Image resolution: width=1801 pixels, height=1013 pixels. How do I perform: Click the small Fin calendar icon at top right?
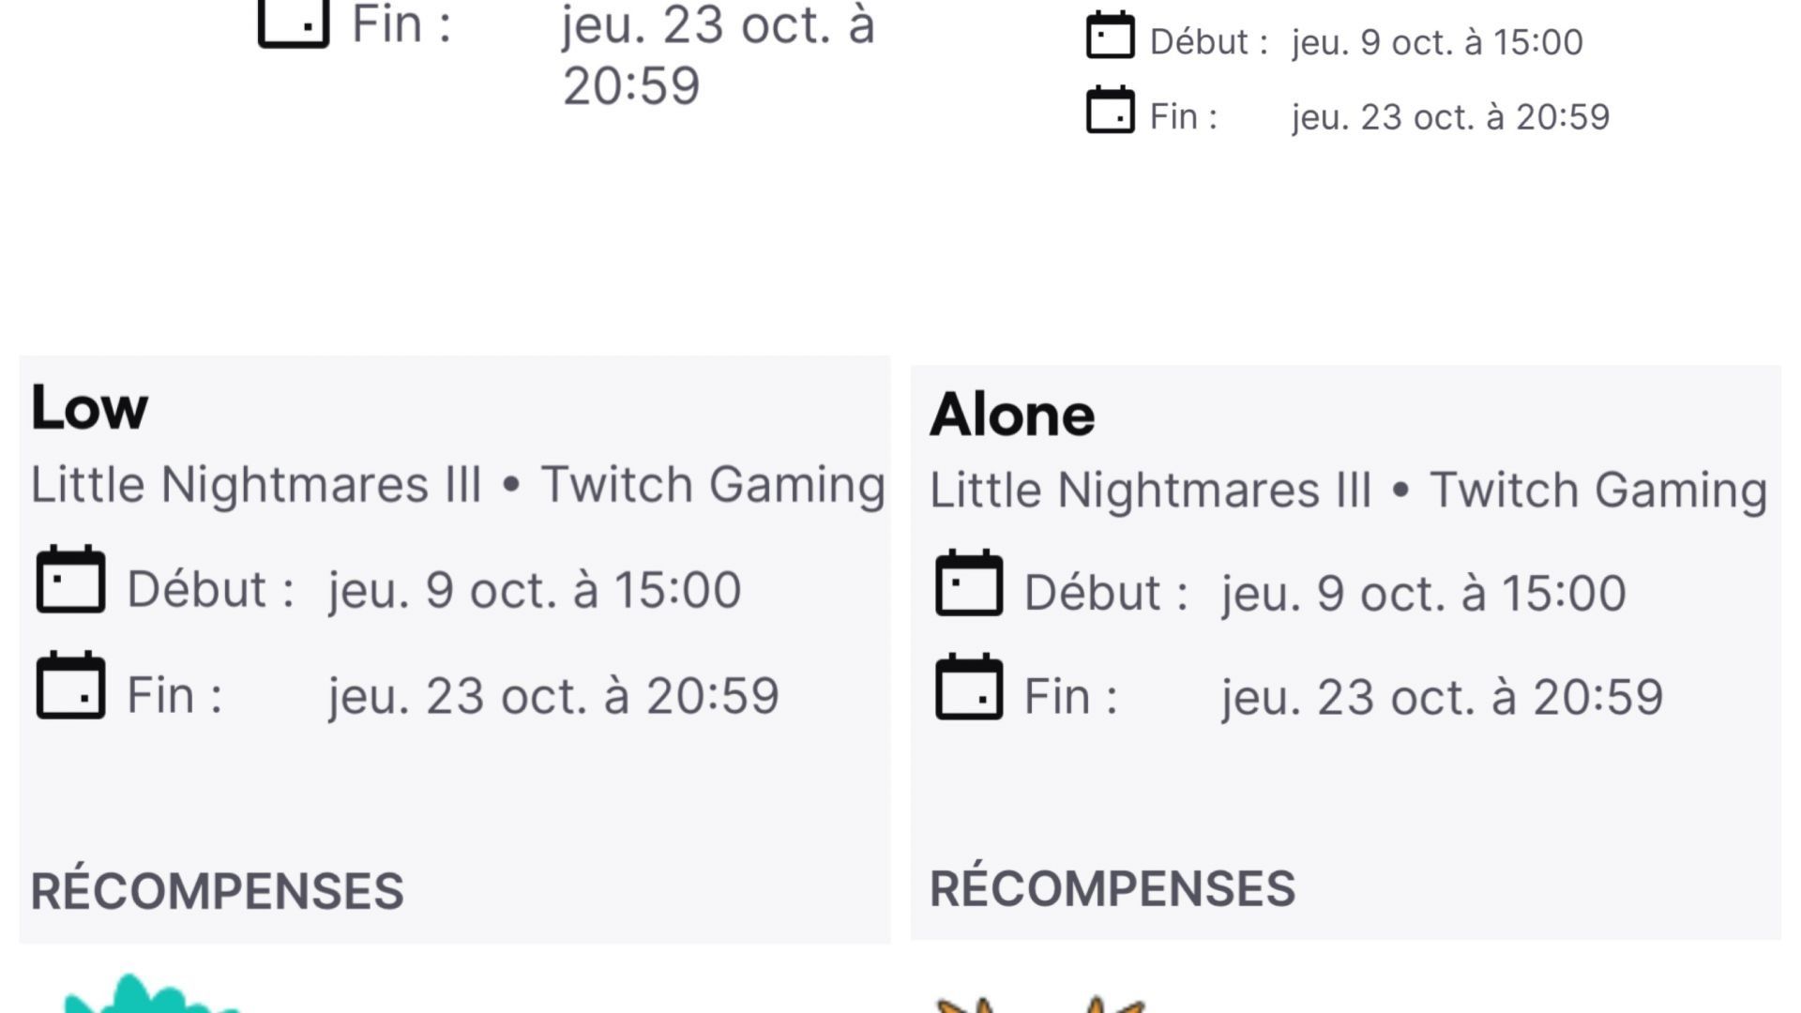point(1111,111)
